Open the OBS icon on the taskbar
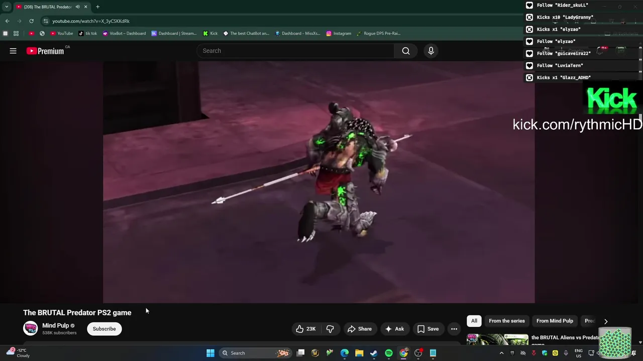This screenshot has height=361, width=643. (418, 353)
